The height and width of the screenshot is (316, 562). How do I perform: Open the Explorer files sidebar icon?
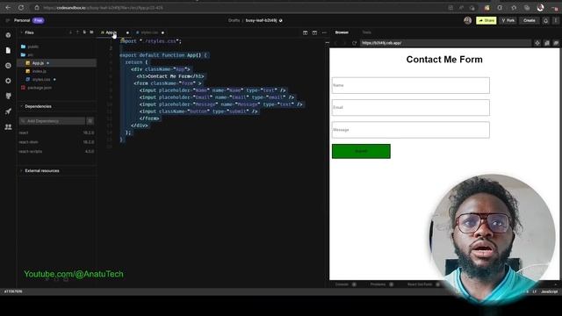pos(8,51)
